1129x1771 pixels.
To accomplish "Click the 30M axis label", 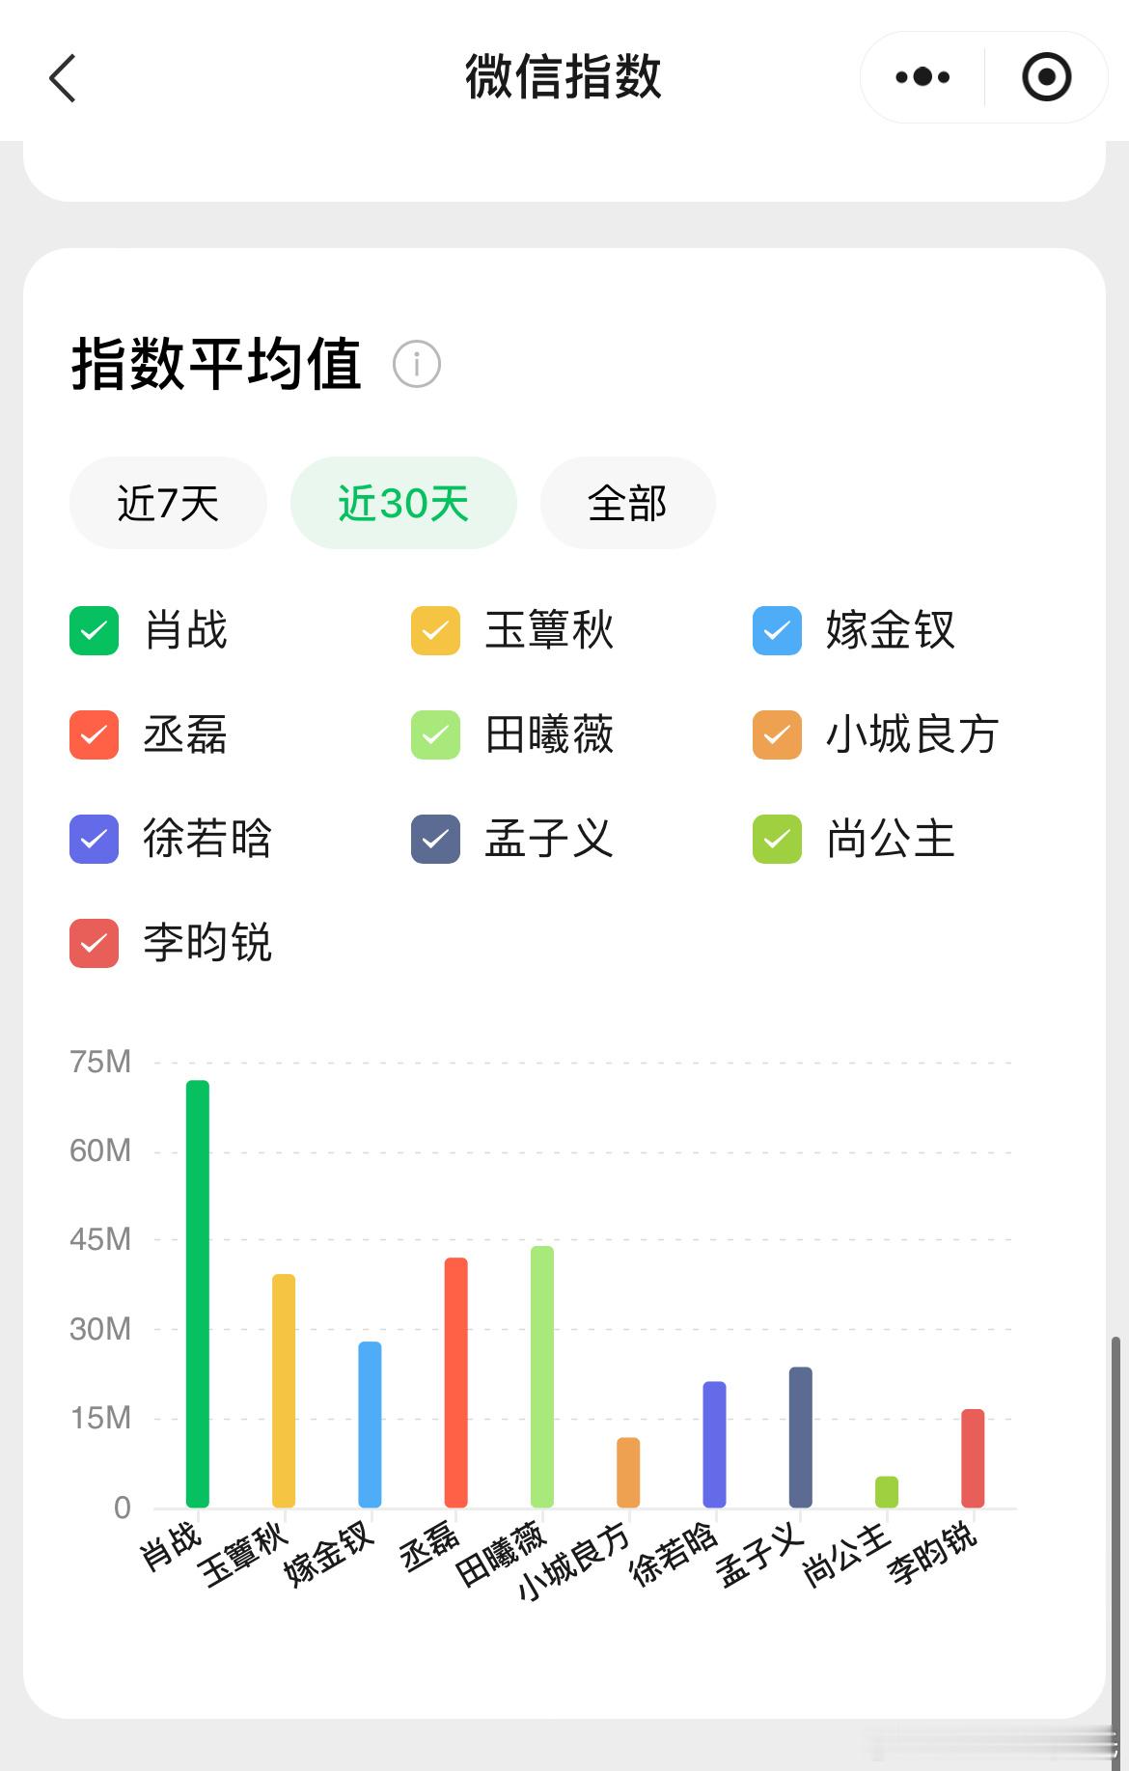I will (x=100, y=1329).
